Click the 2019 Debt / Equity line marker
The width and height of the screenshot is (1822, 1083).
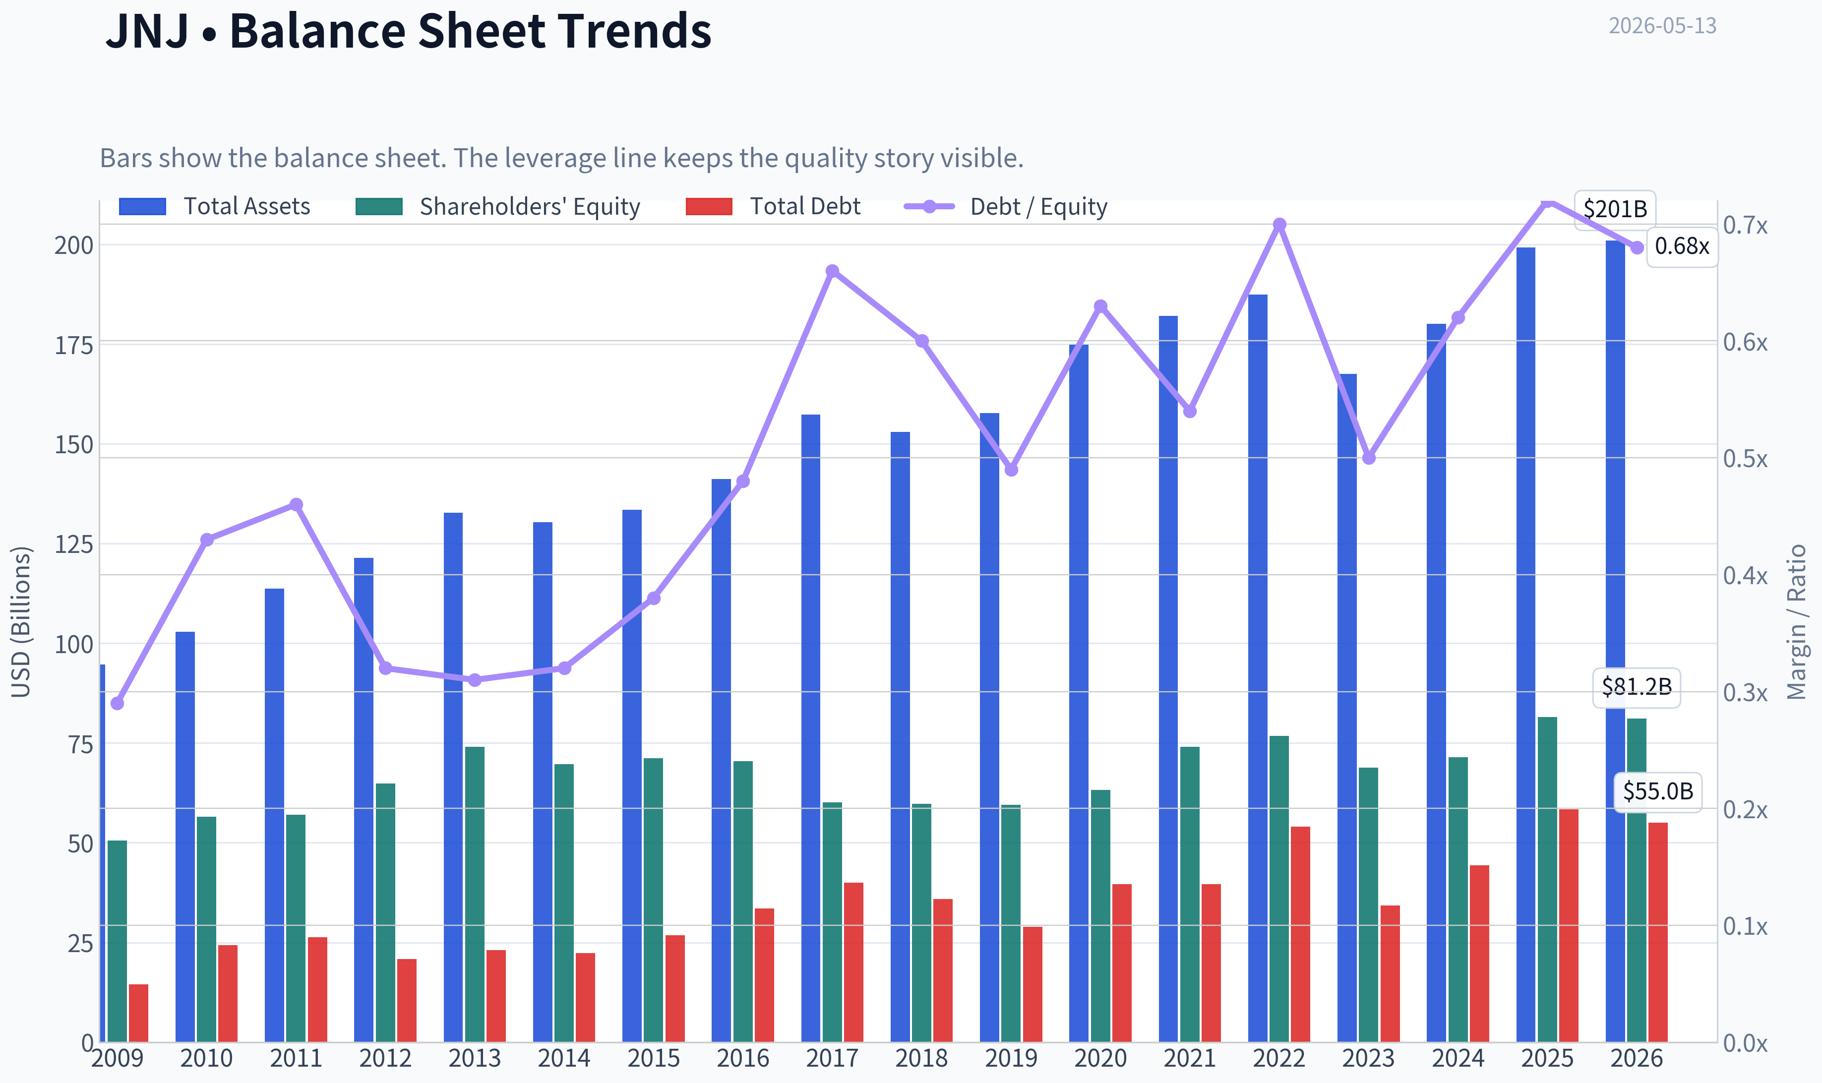1011,469
